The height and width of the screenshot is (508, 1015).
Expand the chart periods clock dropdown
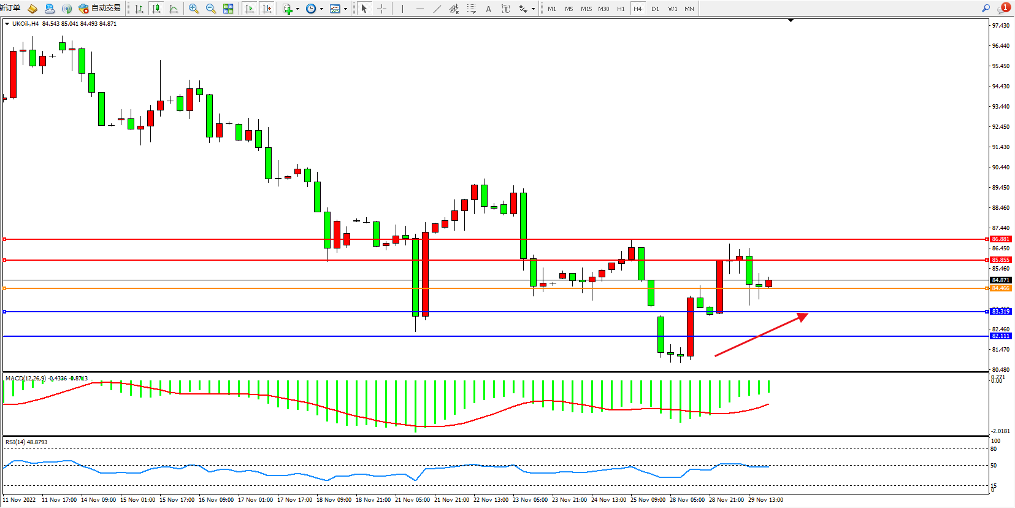tap(321, 9)
